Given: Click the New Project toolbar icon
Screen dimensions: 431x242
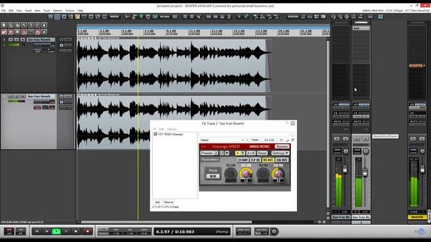Looking at the screenshot, I should (4, 25).
